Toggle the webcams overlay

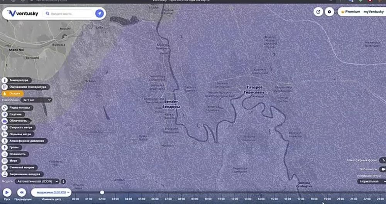tap(383, 169)
